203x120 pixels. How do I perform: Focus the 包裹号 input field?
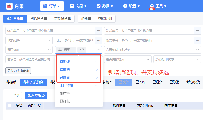tap(30, 59)
